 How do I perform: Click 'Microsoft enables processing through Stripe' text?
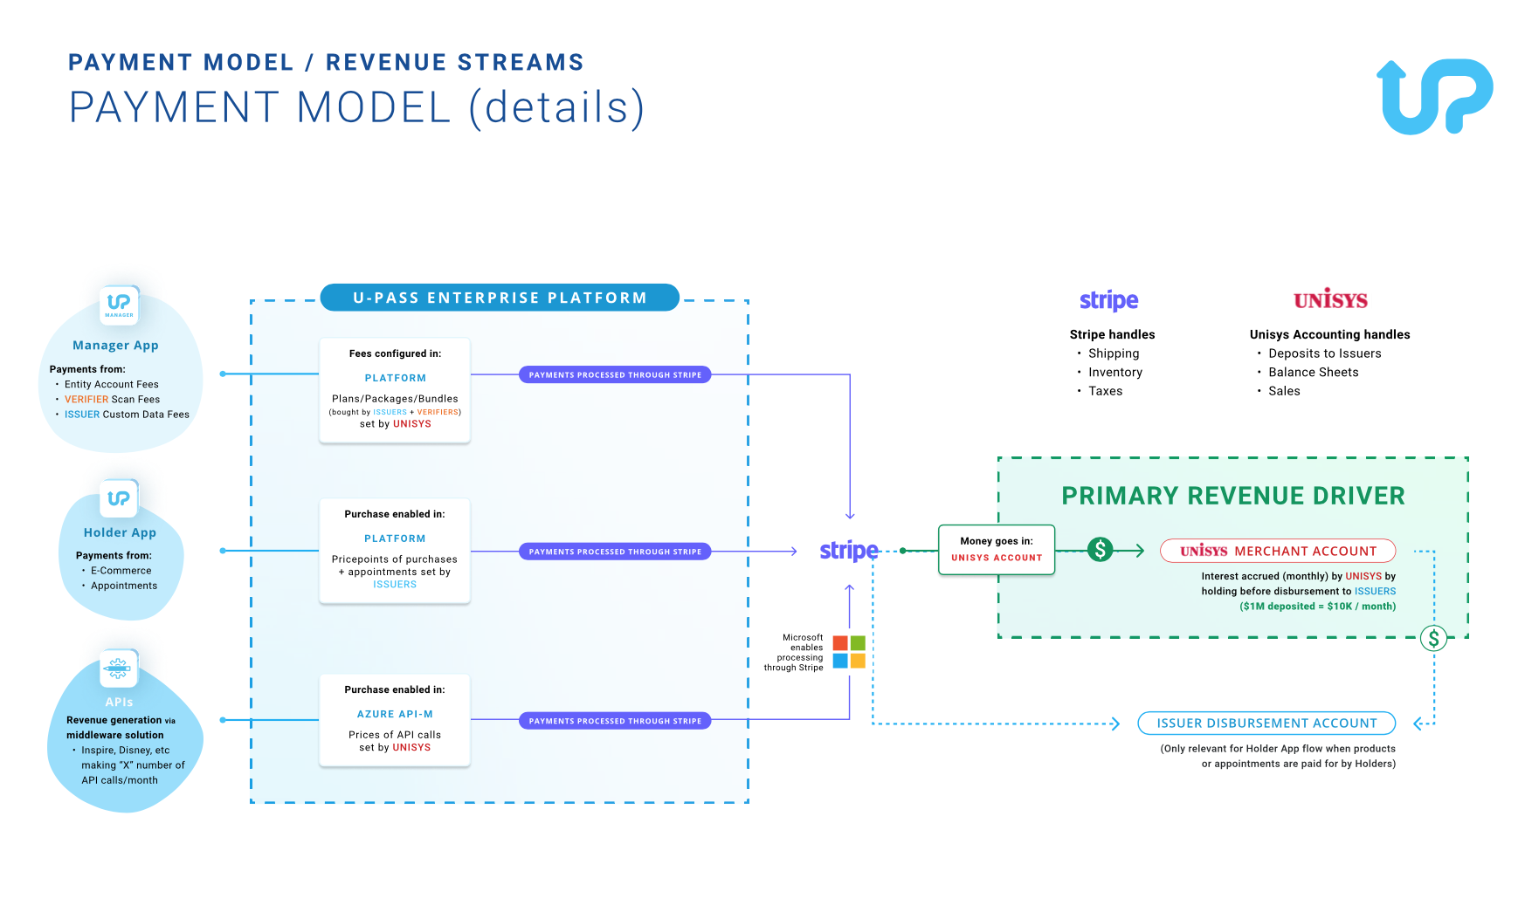(x=794, y=653)
